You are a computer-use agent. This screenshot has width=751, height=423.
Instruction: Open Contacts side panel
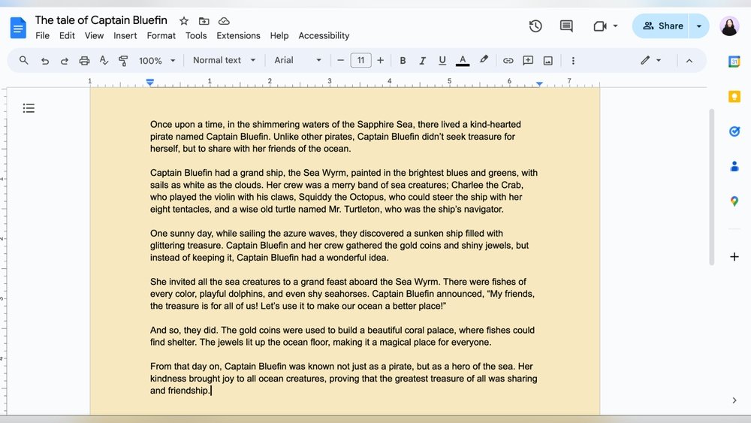pos(734,166)
